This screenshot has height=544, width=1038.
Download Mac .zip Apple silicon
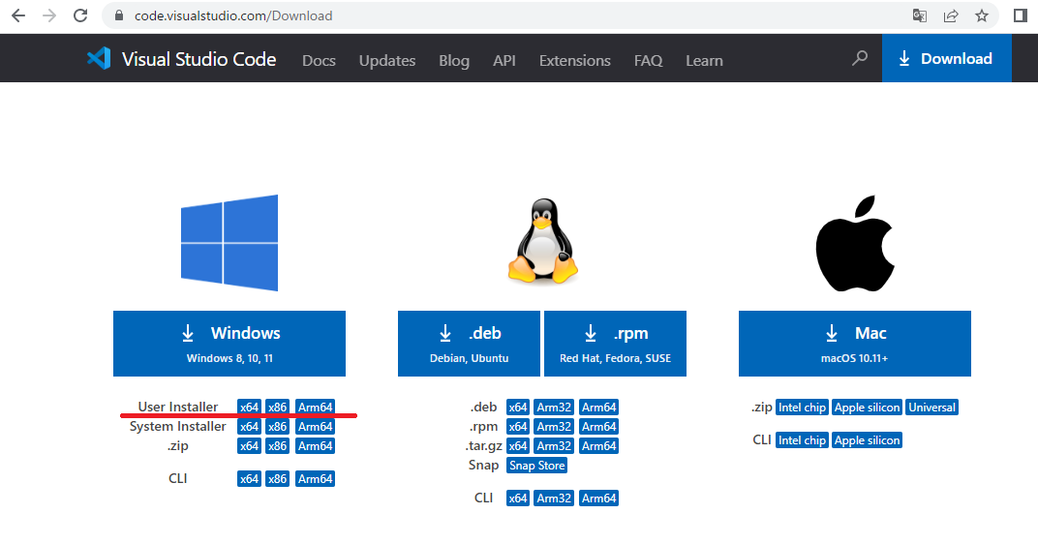click(868, 407)
